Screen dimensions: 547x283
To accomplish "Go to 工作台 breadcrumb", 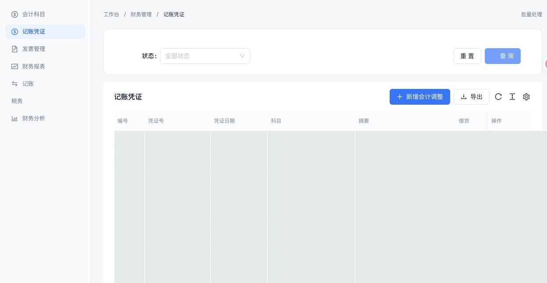I will (x=111, y=14).
